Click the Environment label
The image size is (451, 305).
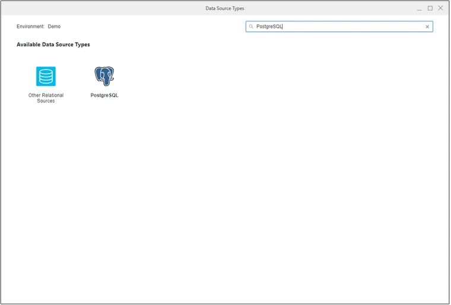tap(30, 27)
